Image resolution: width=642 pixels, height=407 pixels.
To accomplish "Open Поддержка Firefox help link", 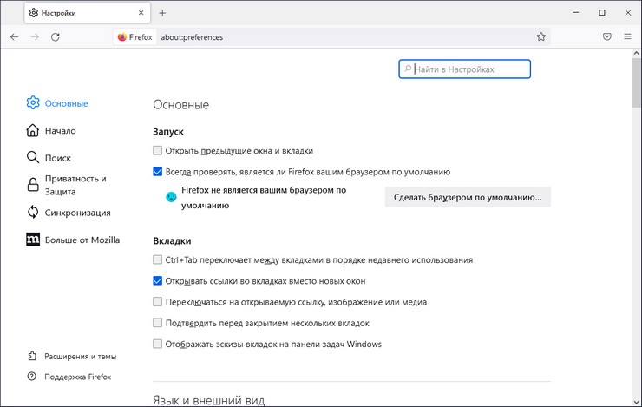I will 77,377.
